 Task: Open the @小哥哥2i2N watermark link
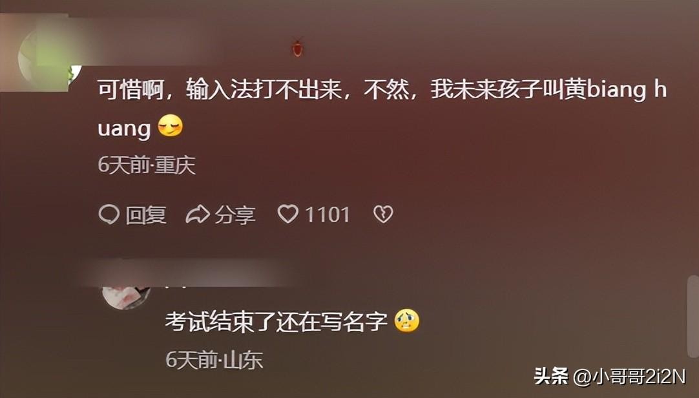tap(629, 377)
